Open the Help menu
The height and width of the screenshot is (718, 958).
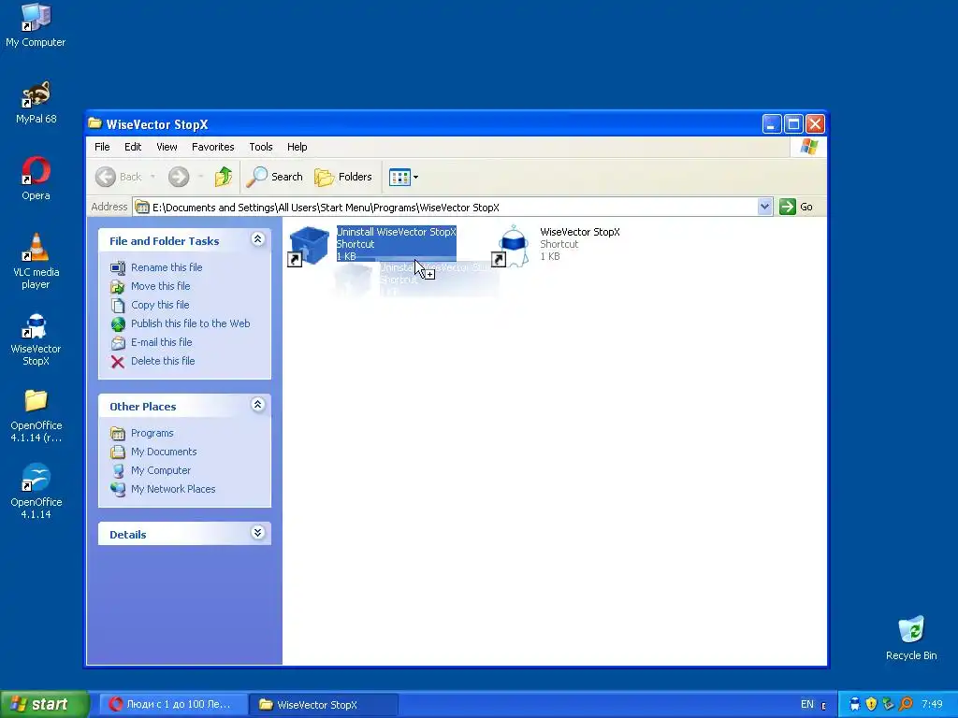coord(297,147)
